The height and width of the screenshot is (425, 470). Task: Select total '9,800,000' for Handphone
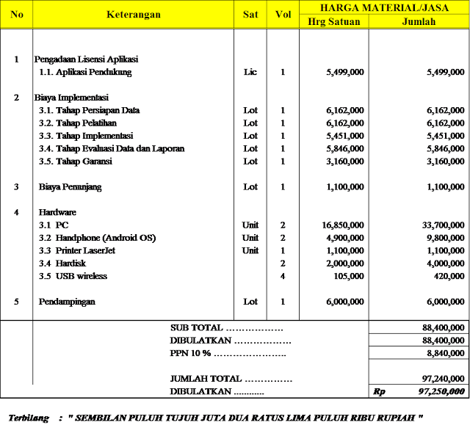click(446, 238)
